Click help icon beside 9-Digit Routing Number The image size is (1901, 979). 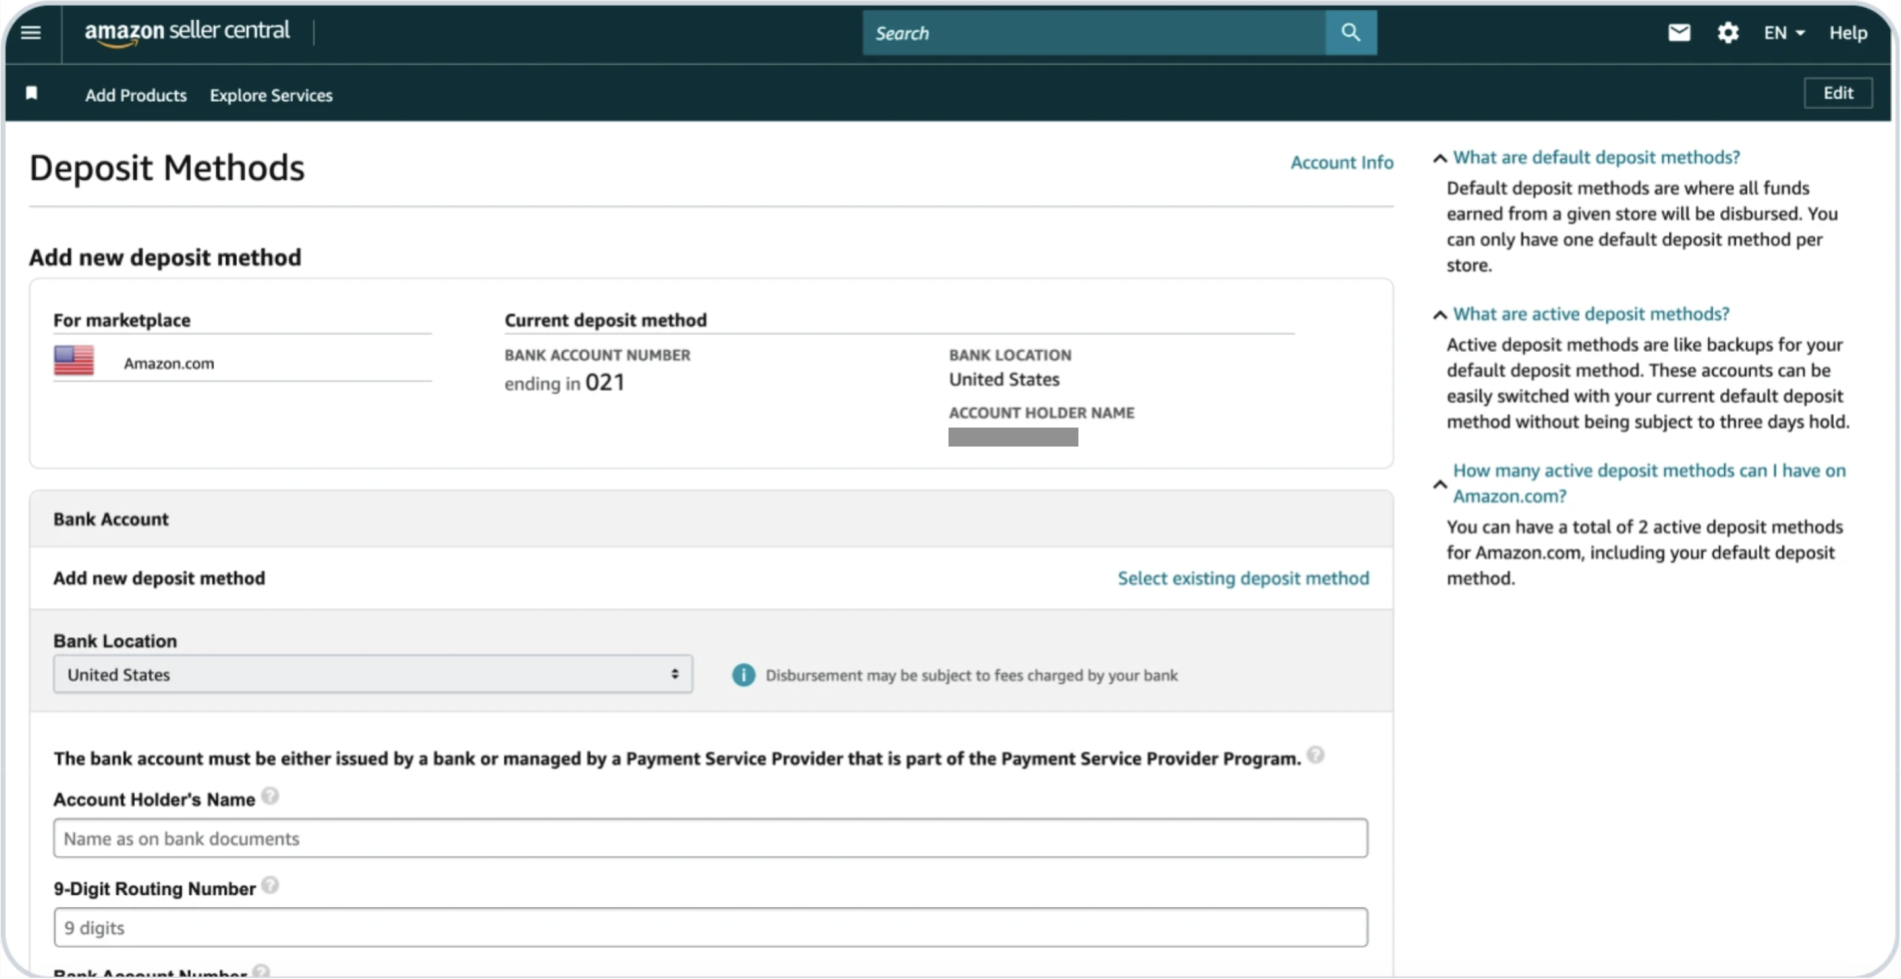click(270, 885)
